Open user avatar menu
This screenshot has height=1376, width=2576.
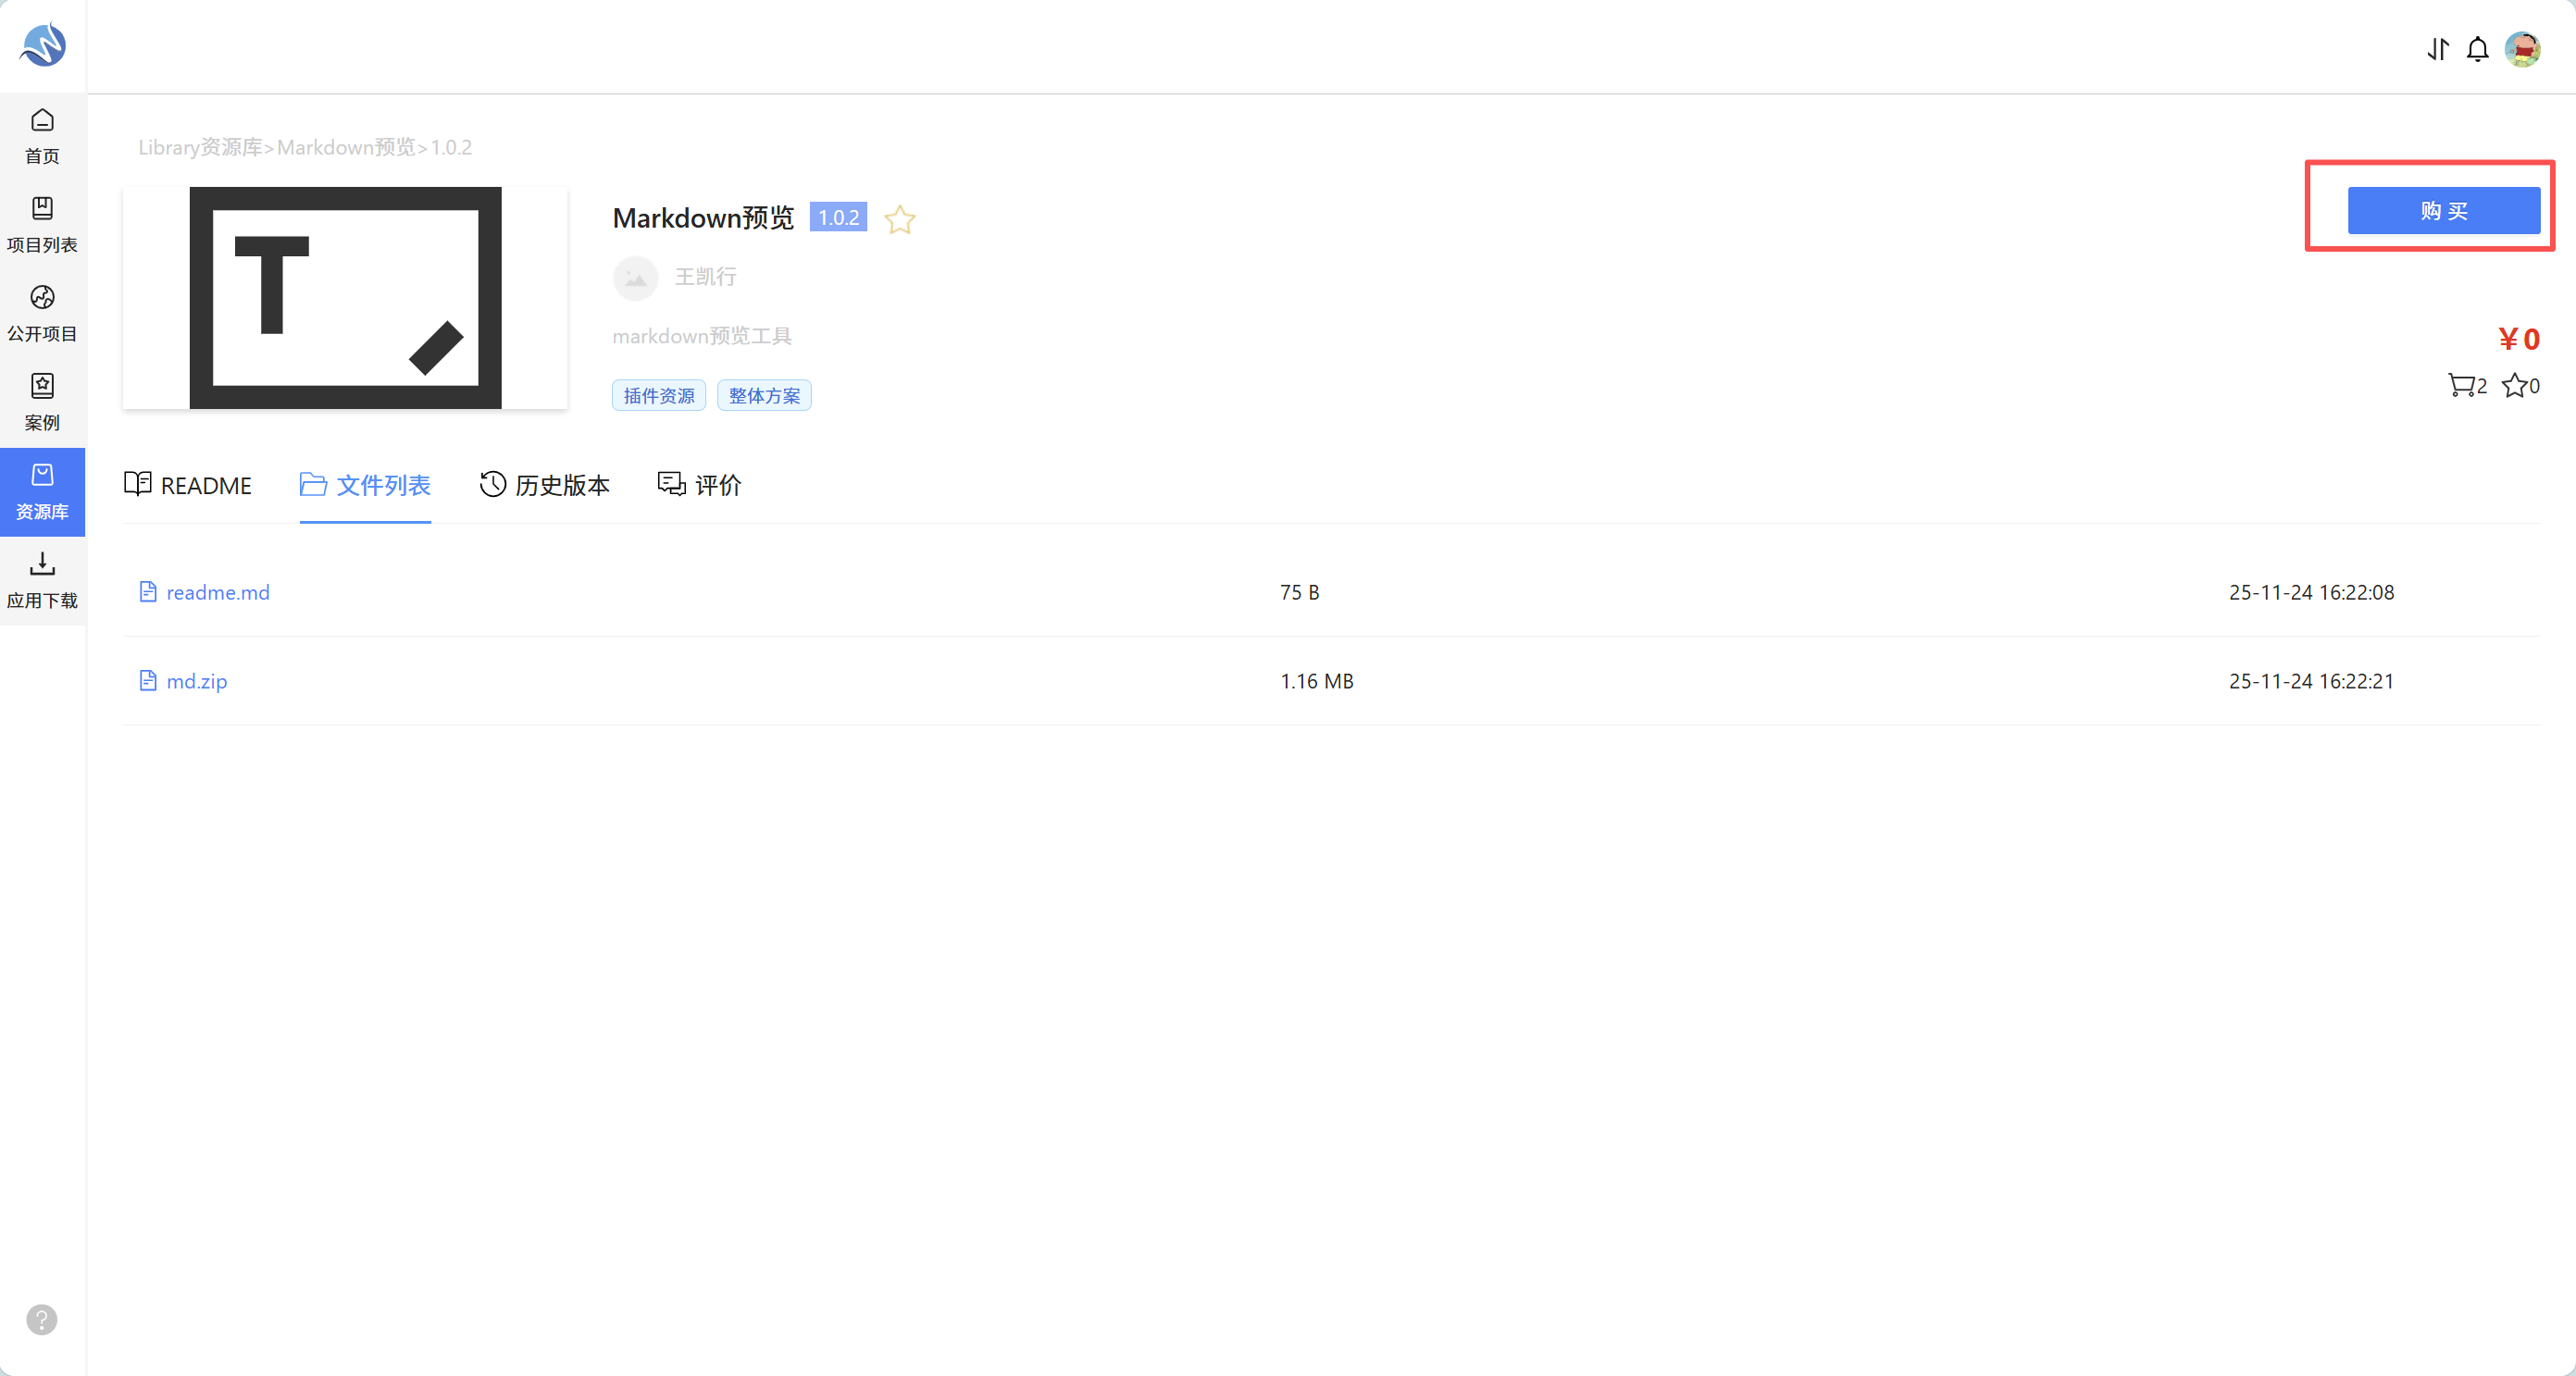click(2523, 49)
